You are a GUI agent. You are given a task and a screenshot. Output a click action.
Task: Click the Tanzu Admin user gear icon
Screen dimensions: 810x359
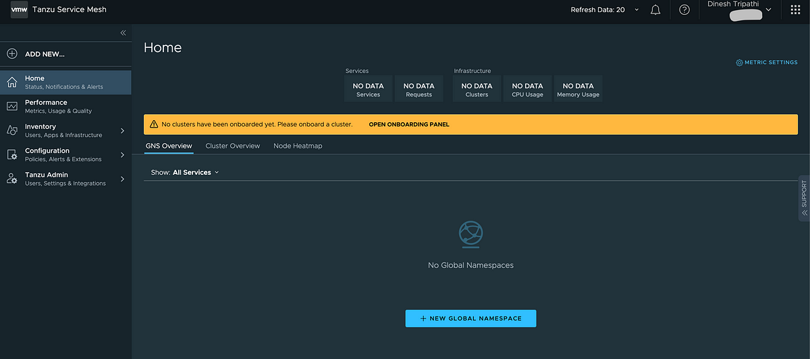(x=12, y=179)
